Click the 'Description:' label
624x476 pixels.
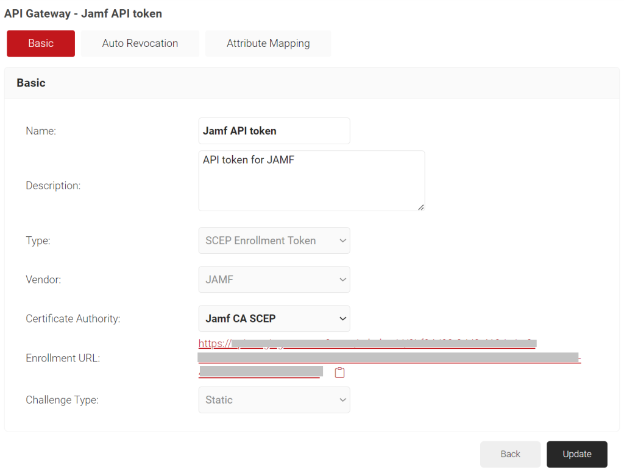pos(54,186)
